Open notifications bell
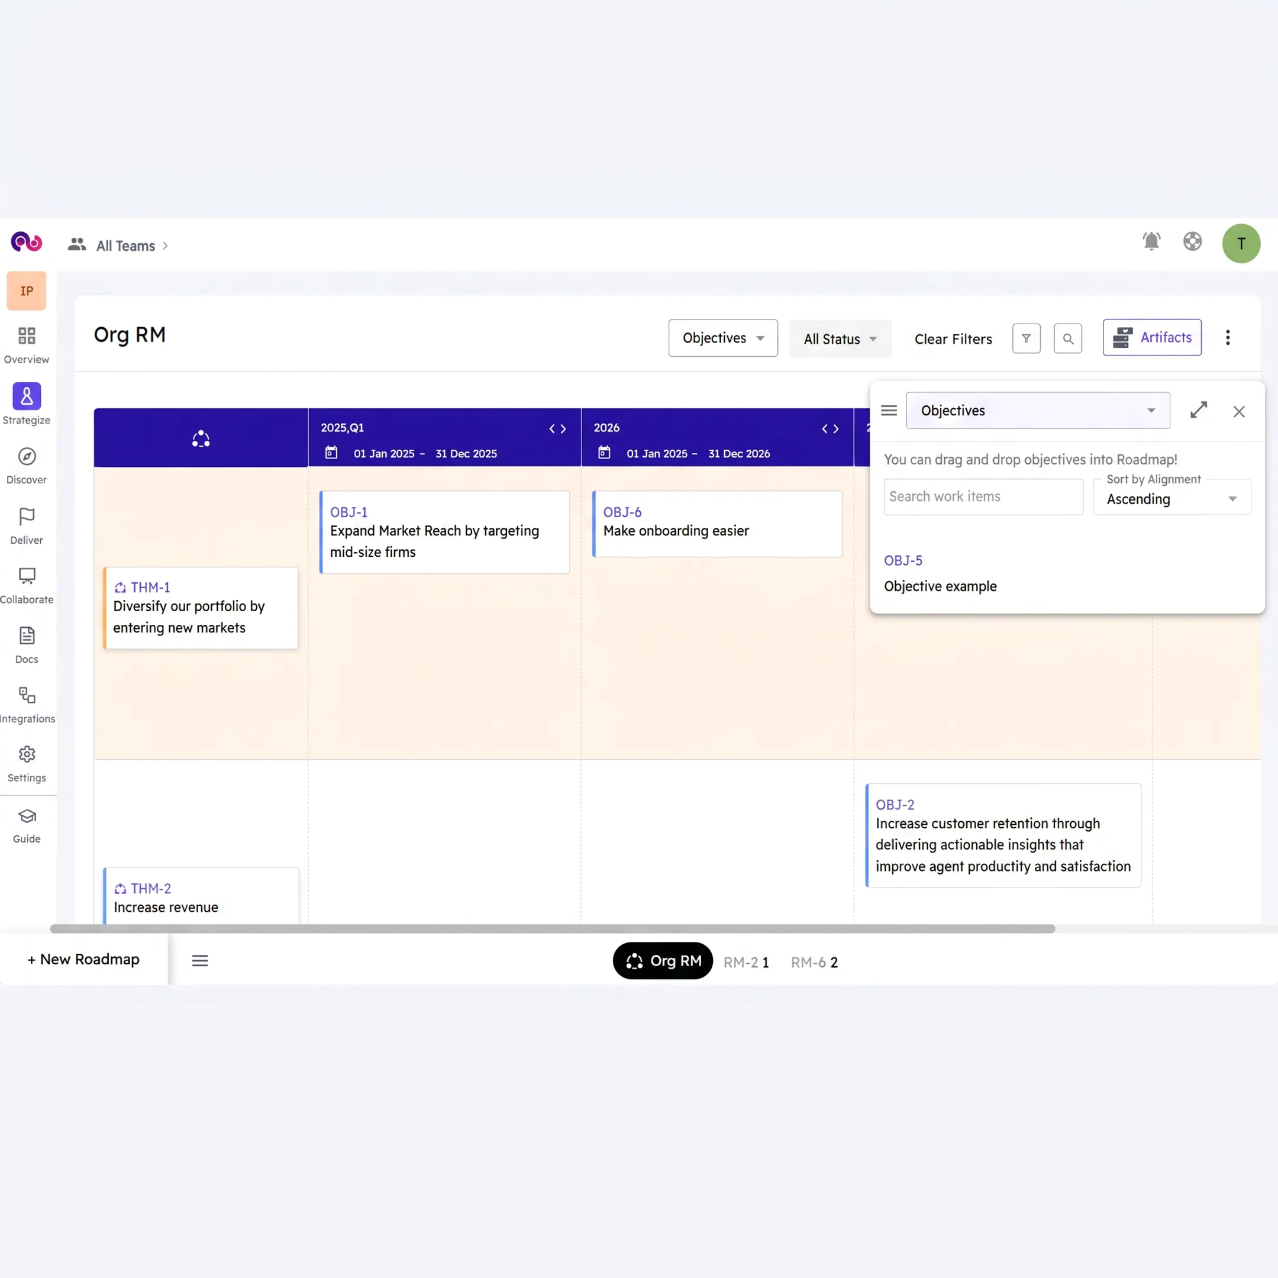The height and width of the screenshot is (1278, 1278). pos(1151,241)
